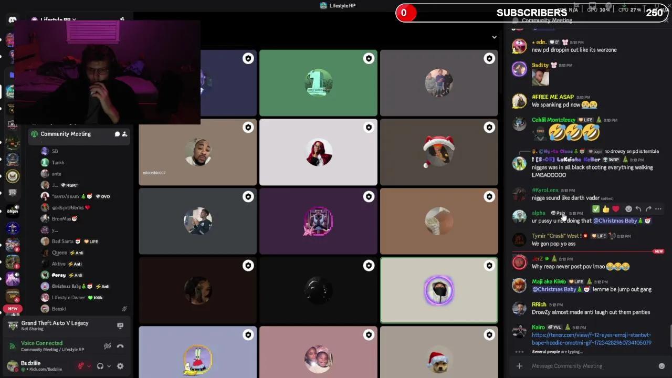Share screen for Grand Theft Auto V Legacy
Viewport: 672px width, 378px height.
[x=120, y=326]
